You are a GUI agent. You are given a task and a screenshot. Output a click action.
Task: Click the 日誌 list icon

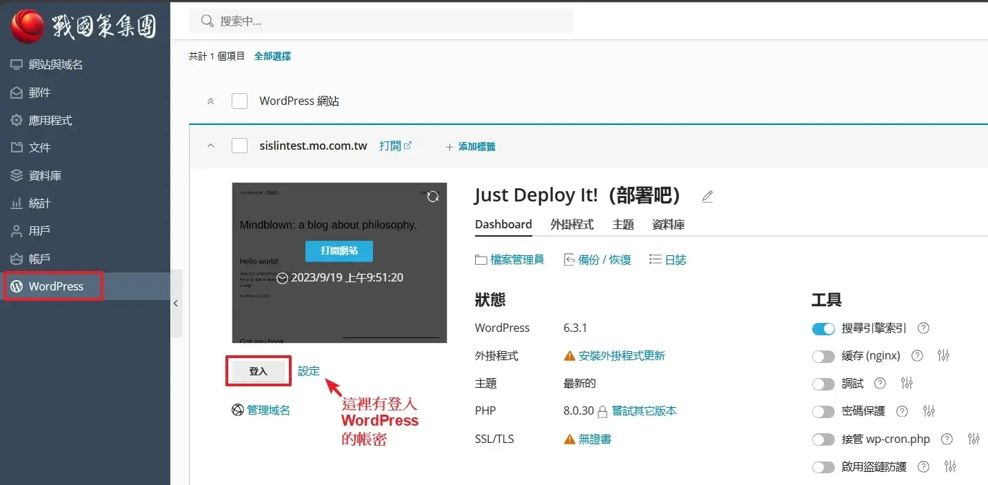point(656,260)
